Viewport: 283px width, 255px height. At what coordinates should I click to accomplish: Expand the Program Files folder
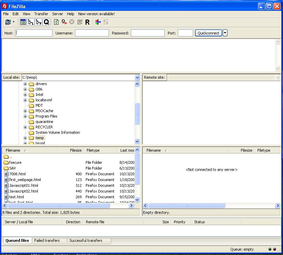pos(25,117)
